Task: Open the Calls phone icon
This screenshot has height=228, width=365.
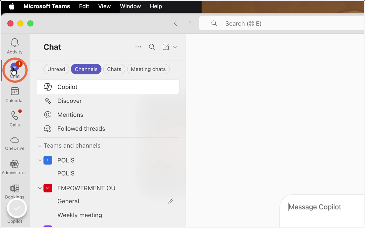Action: coord(15,116)
